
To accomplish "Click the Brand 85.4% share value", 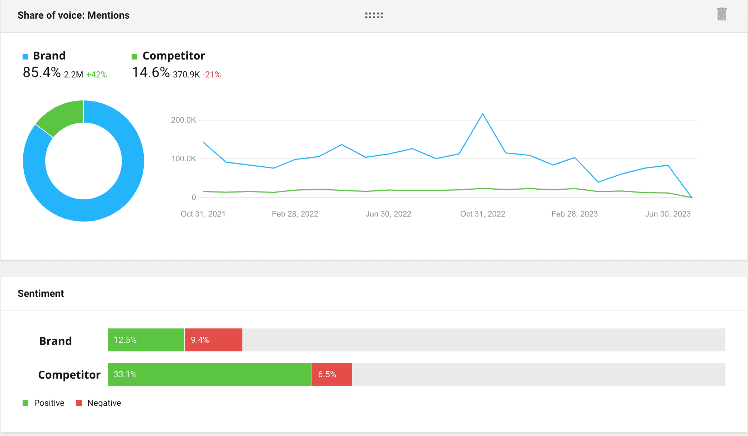I will (x=42, y=72).
